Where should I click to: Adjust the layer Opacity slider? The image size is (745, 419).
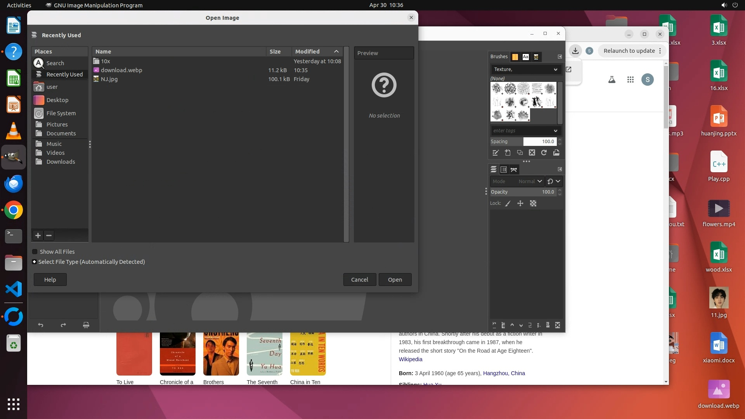(x=523, y=192)
